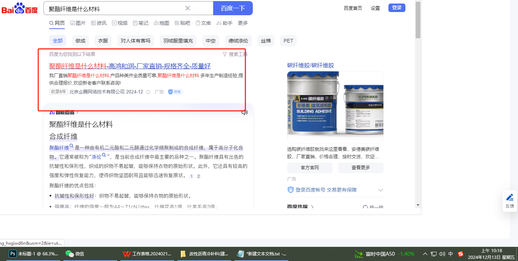Image resolution: width=518 pixels, height=261 pixels.
Task: Click the building adhesive product image
Action: click(335, 107)
